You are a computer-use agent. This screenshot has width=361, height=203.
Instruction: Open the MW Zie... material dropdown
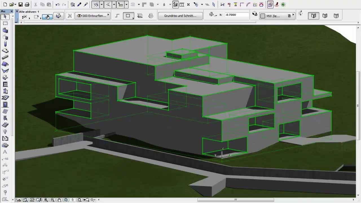[x=277, y=16]
